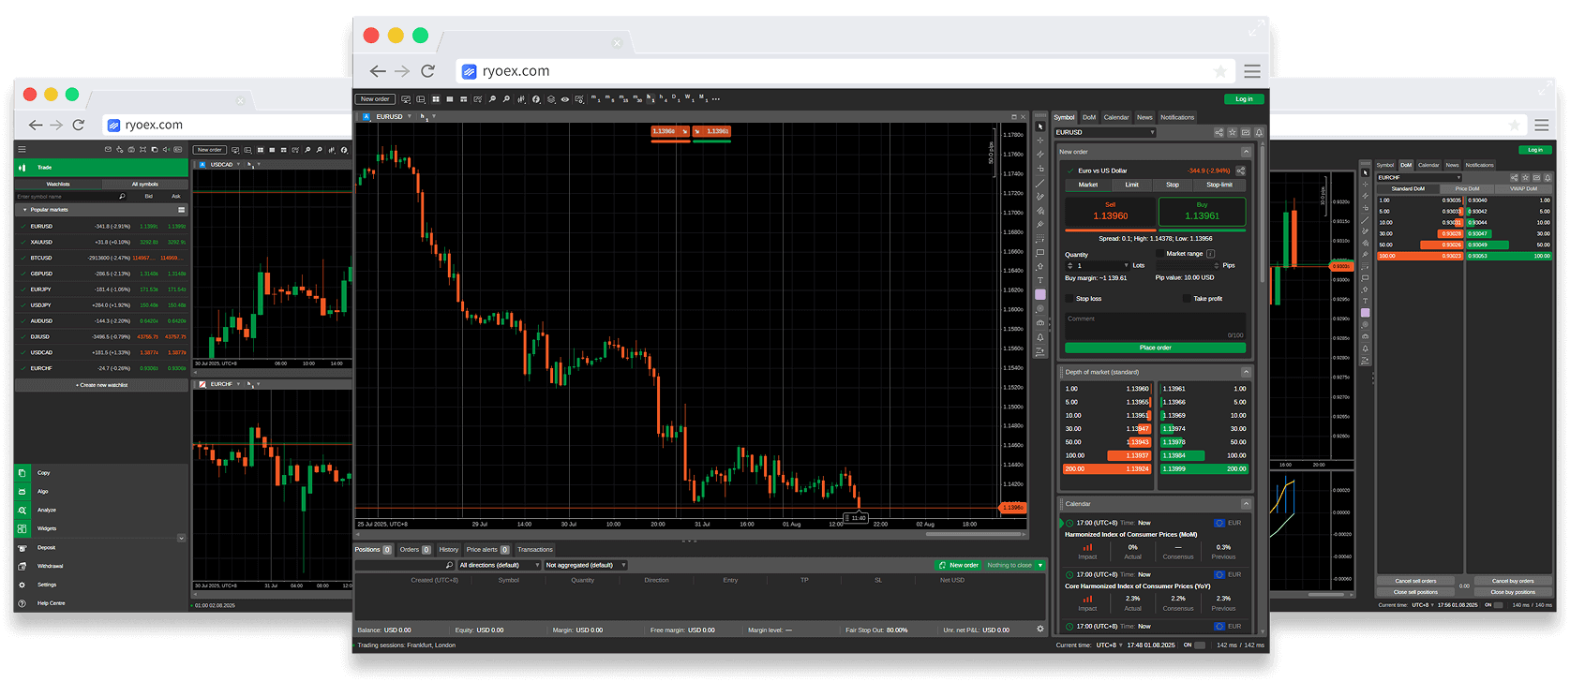The image size is (1570, 682).
Task: Open the Notifications tab in front window
Action: pos(1177,117)
